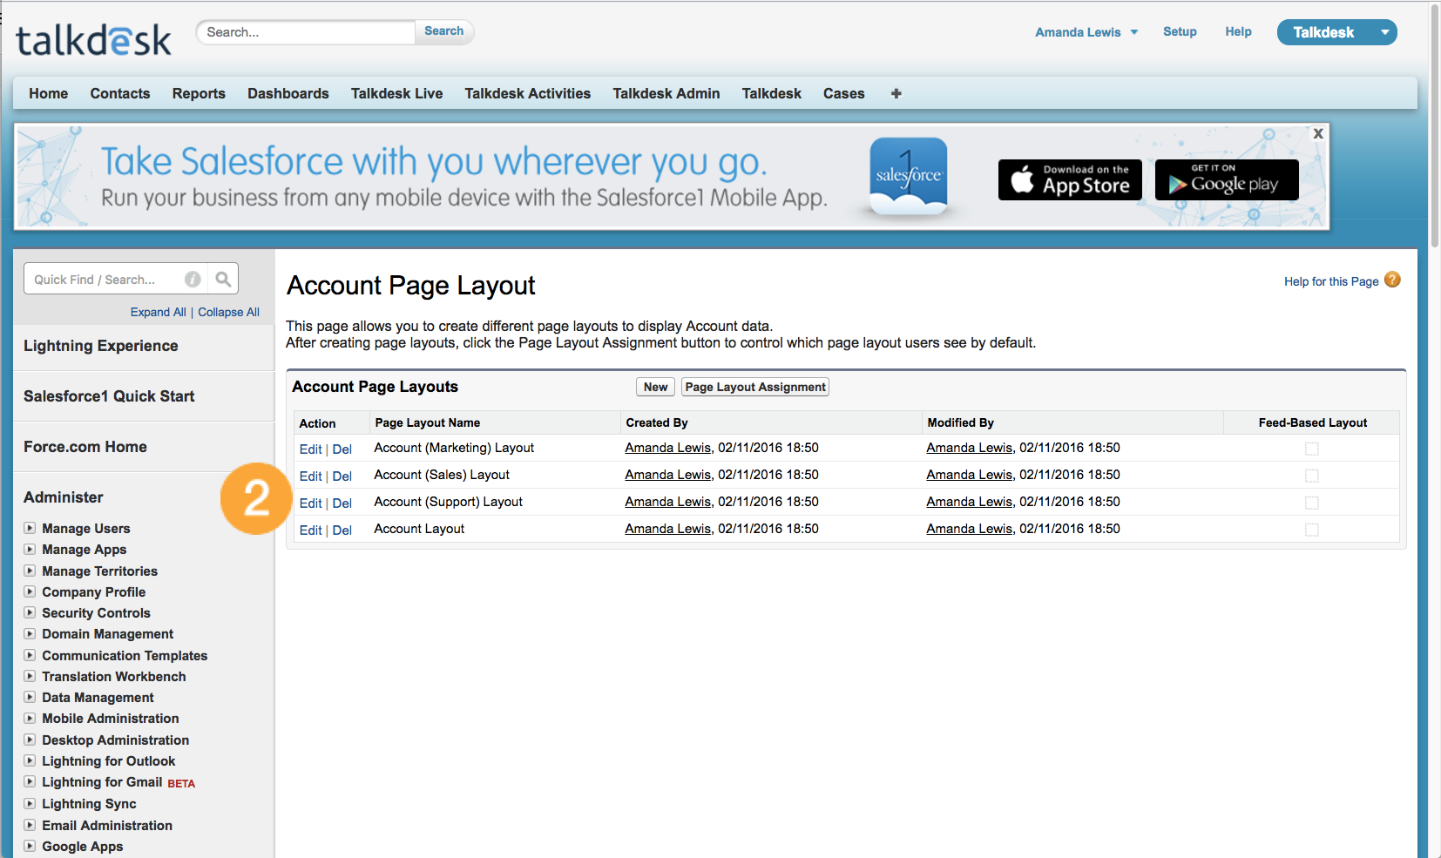Click Expand All in the sidebar
Image resolution: width=1441 pixels, height=858 pixels.
(159, 312)
